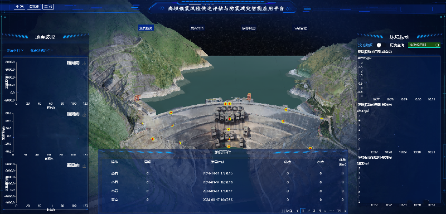Click the middle button in the top-left header
The width and height of the screenshot is (446, 214).
[x=34, y=6]
